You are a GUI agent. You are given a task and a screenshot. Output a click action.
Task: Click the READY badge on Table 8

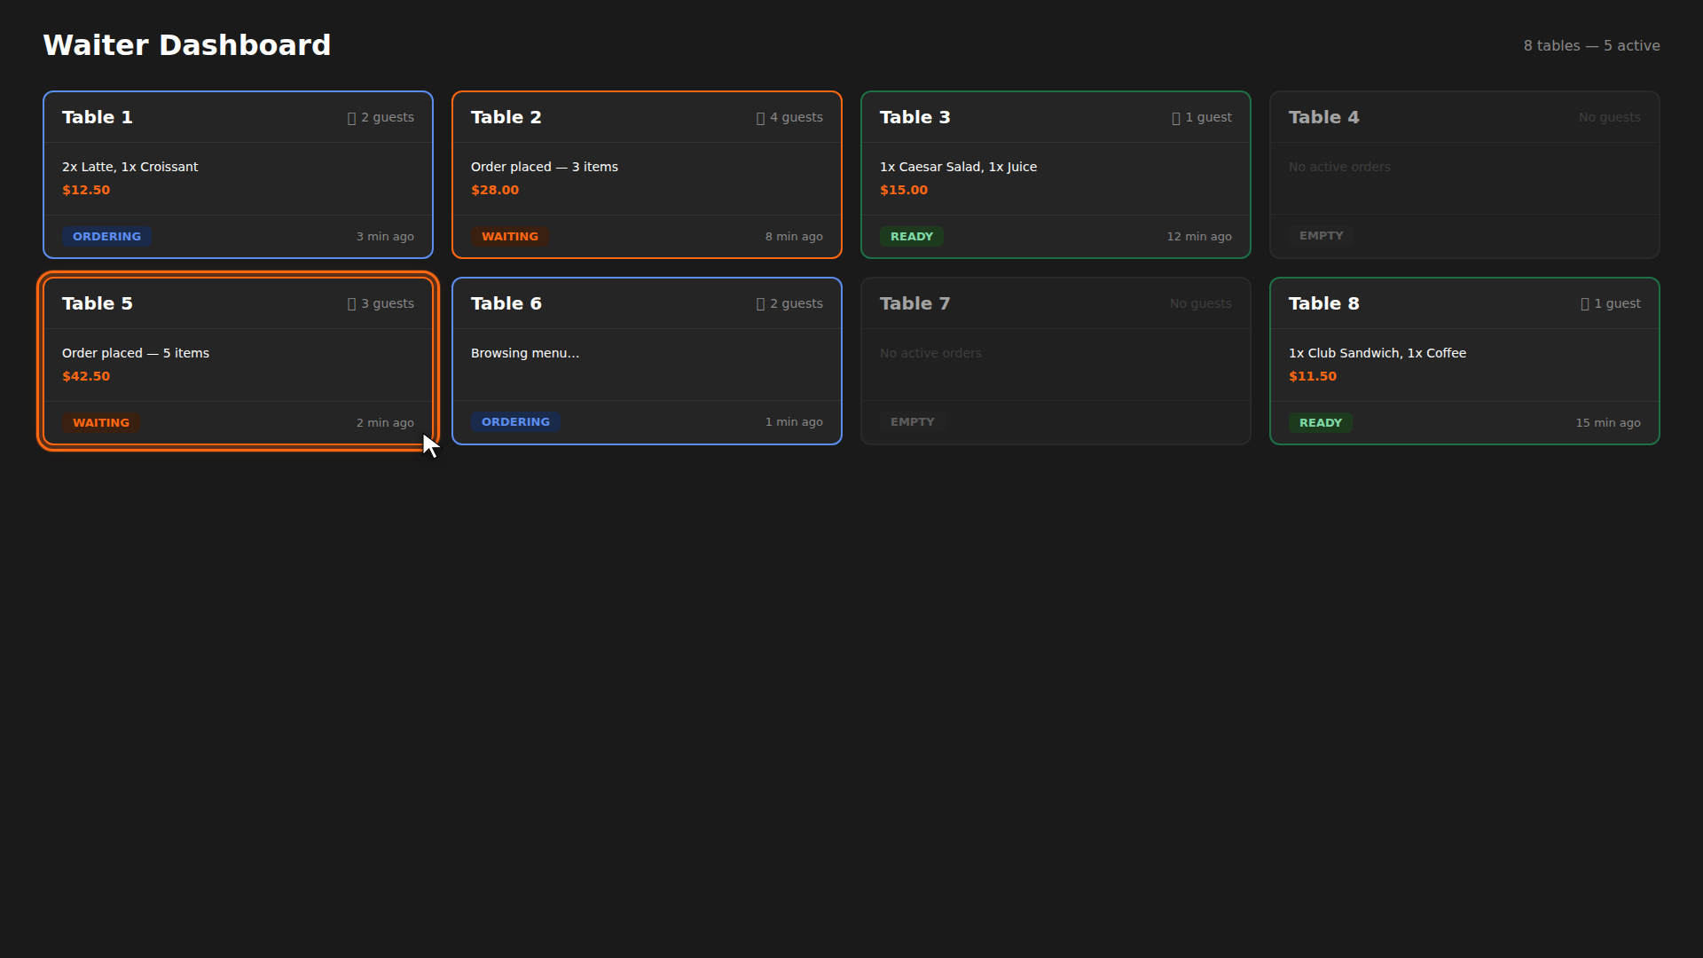point(1320,423)
